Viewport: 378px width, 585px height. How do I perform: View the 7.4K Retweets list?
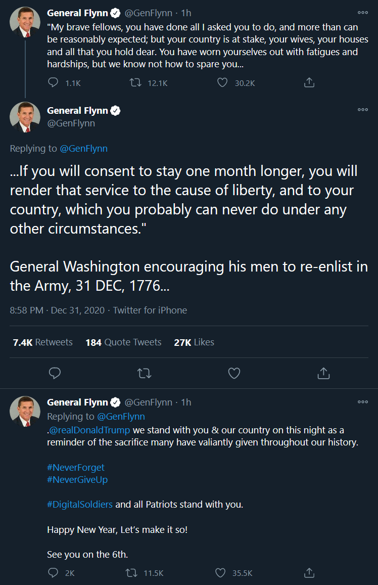pyautogui.click(x=42, y=342)
